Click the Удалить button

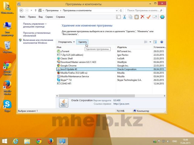(82, 42)
